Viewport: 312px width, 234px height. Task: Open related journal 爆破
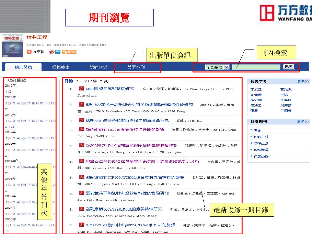[257, 130]
